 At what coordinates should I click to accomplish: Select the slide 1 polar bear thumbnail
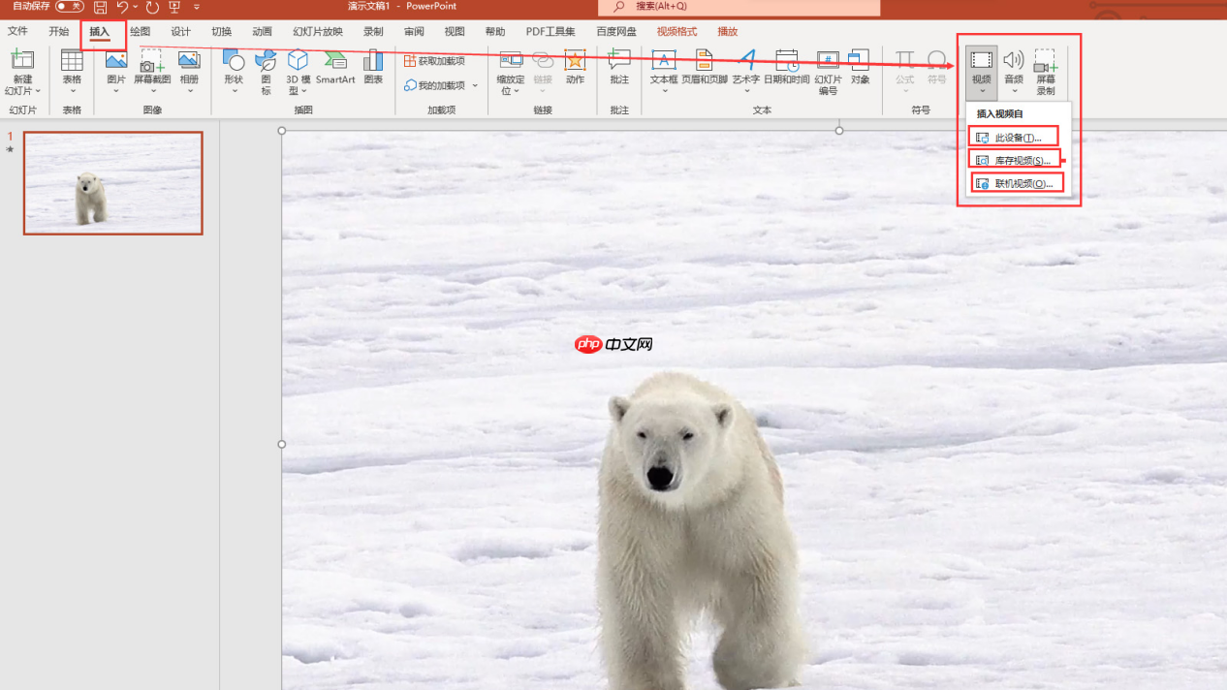[x=113, y=183]
